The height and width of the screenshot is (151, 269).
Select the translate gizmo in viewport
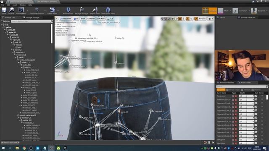point(162,18)
